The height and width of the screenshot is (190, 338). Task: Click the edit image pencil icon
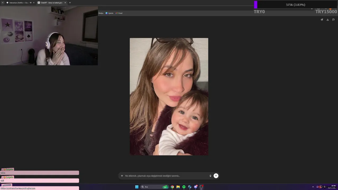[322, 20]
